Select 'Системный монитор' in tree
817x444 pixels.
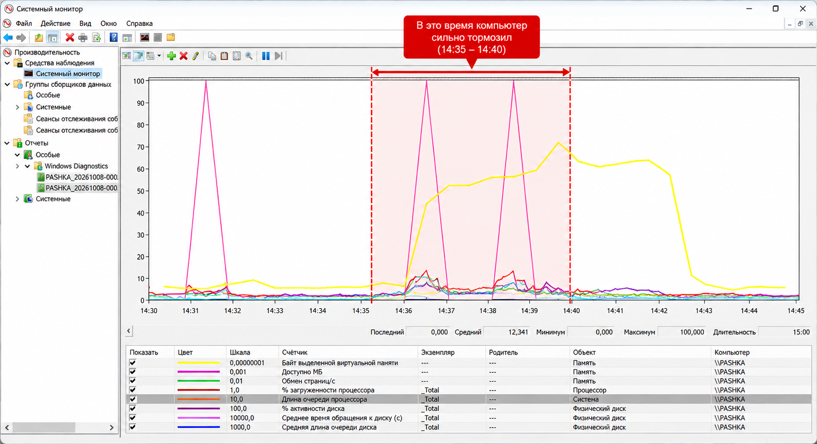click(68, 73)
